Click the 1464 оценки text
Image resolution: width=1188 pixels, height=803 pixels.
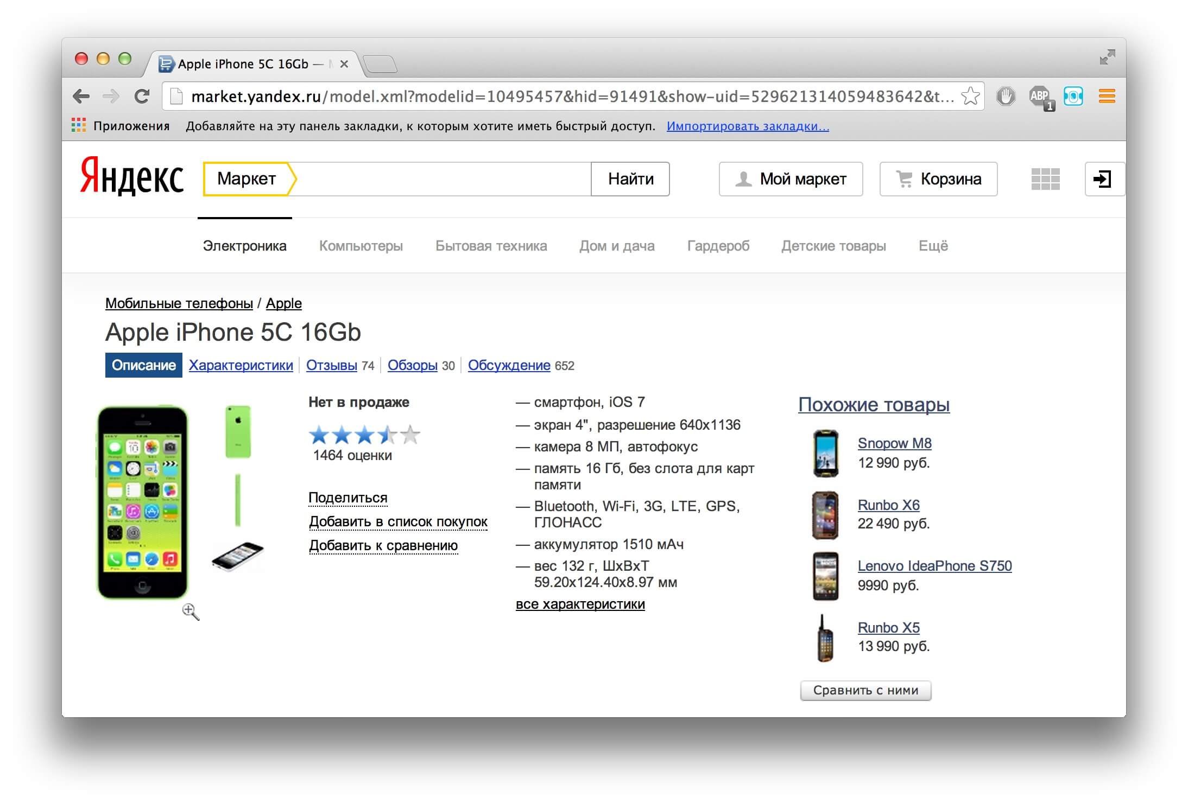pyautogui.click(x=352, y=455)
